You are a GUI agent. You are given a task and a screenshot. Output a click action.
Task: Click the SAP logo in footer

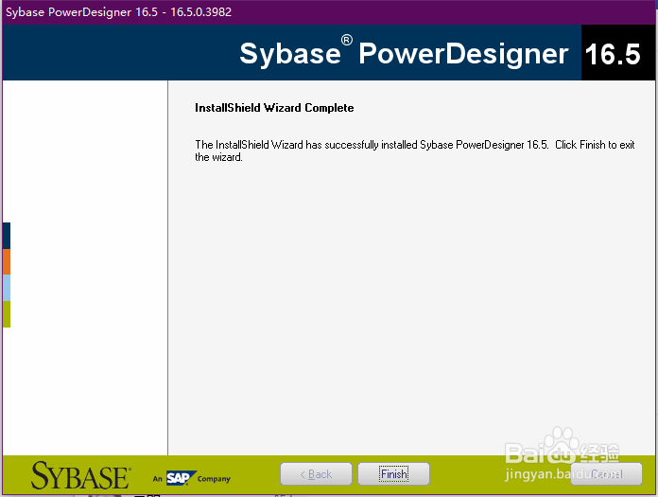coord(181,478)
